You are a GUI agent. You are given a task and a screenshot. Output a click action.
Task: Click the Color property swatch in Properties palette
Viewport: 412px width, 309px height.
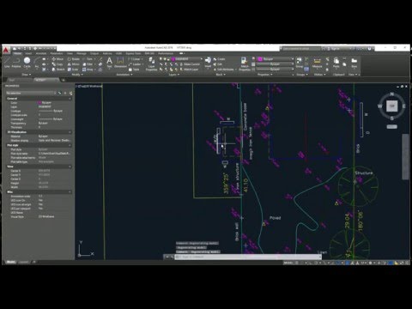point(39,102)
